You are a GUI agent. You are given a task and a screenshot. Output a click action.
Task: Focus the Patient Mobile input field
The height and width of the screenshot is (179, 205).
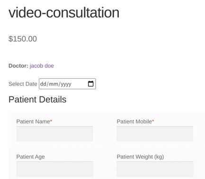tap(155, 134)
